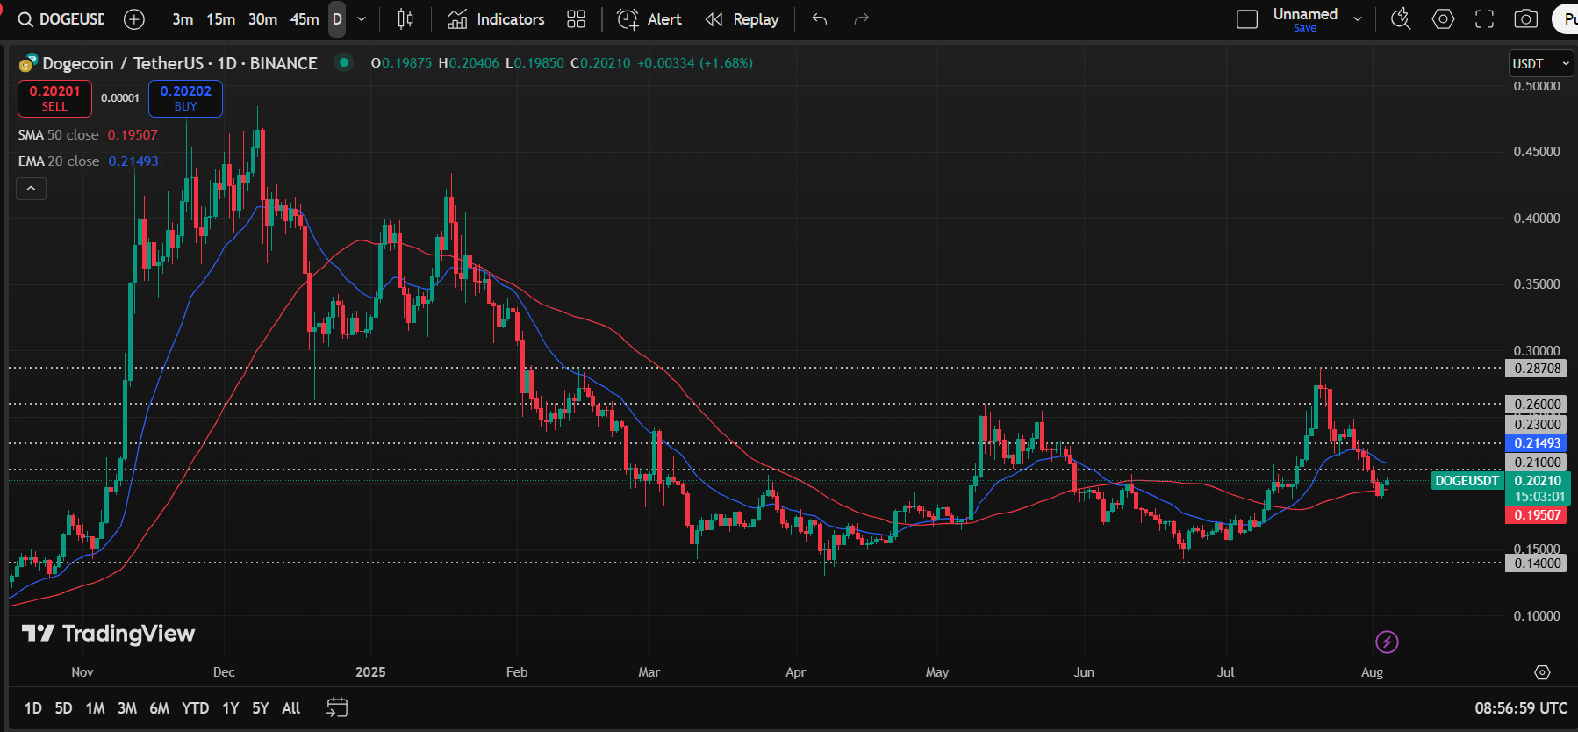Click the compare or add symbol plus icon

pos(134,19)
